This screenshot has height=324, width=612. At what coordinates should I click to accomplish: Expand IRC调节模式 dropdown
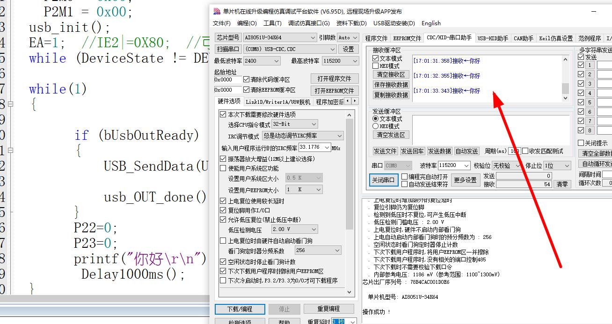[x=340, y=136]
